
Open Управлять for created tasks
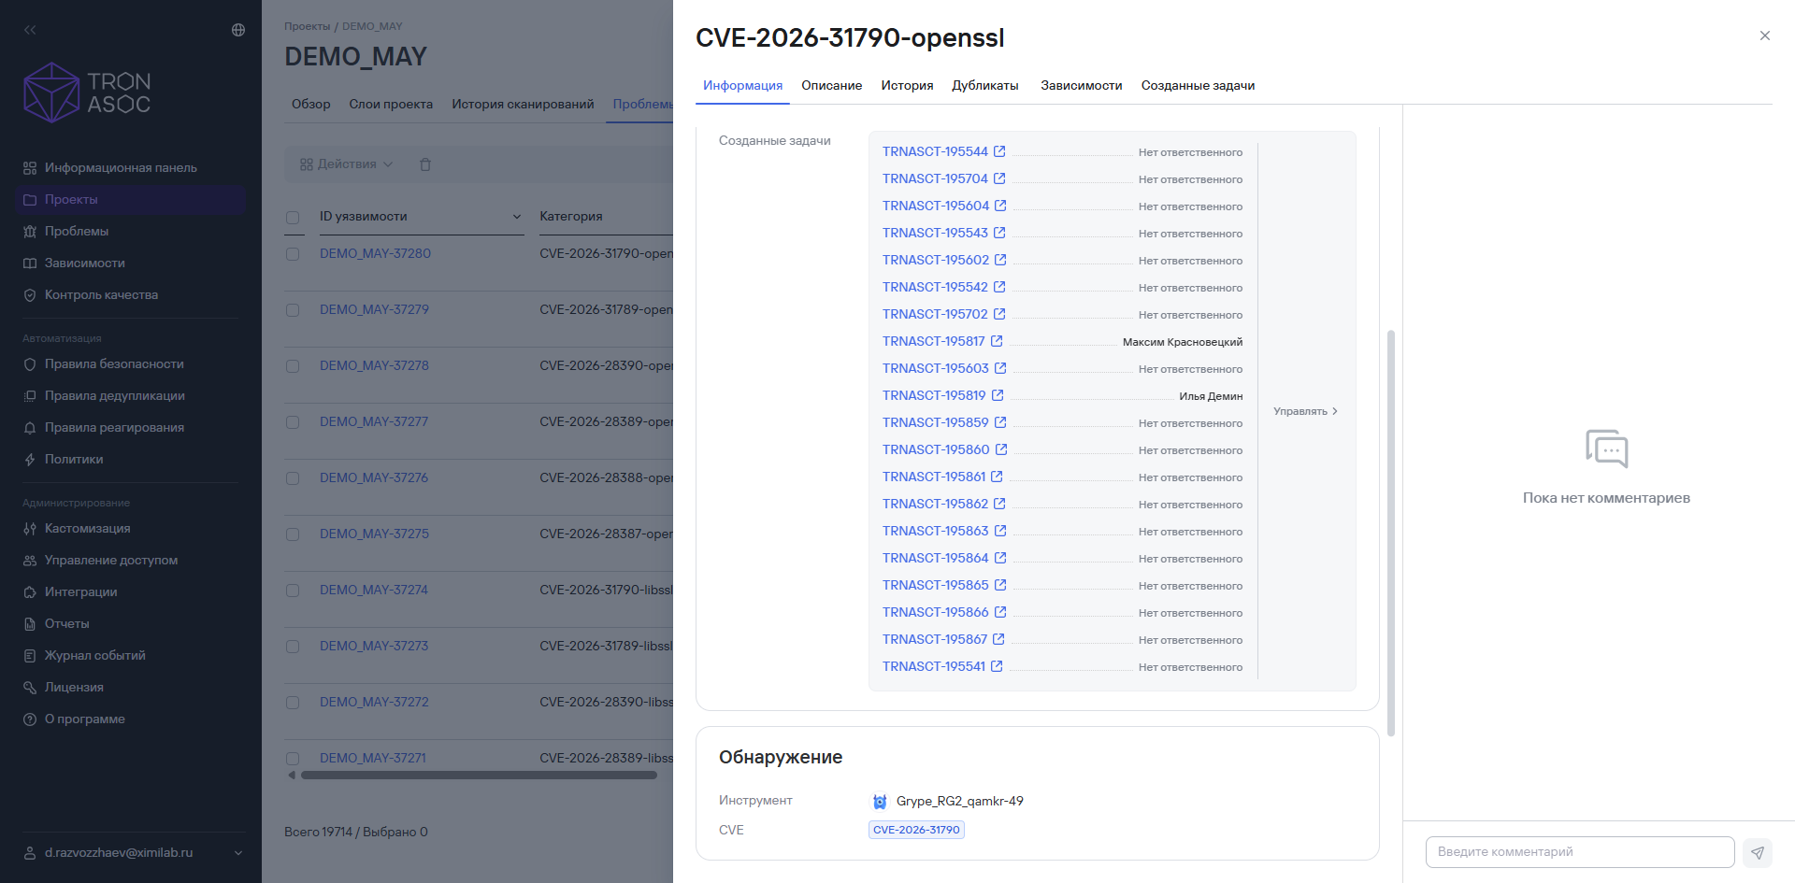point(1305,411)
